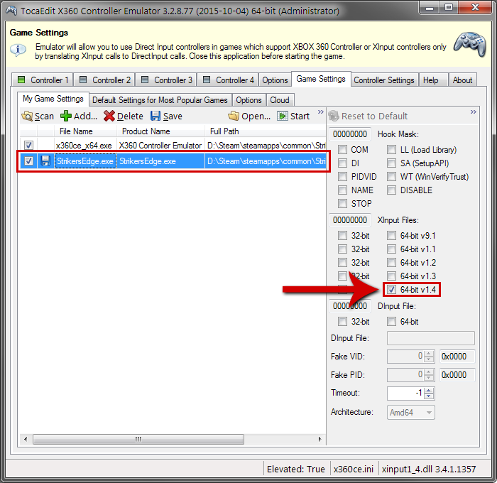Click Elevated: True status bar entry

pyautogui.click(x=296, y=469)
